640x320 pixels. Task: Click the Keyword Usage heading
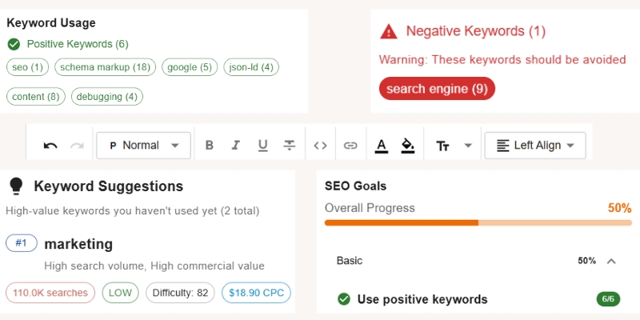[x=51, y=23]
